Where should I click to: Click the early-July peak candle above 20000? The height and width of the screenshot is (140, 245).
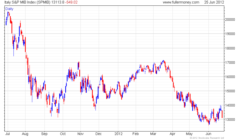(x=8, y=14)
